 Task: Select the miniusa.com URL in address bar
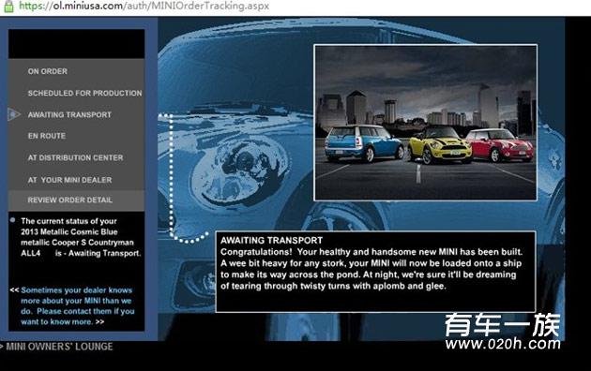(x=144, y=6)
